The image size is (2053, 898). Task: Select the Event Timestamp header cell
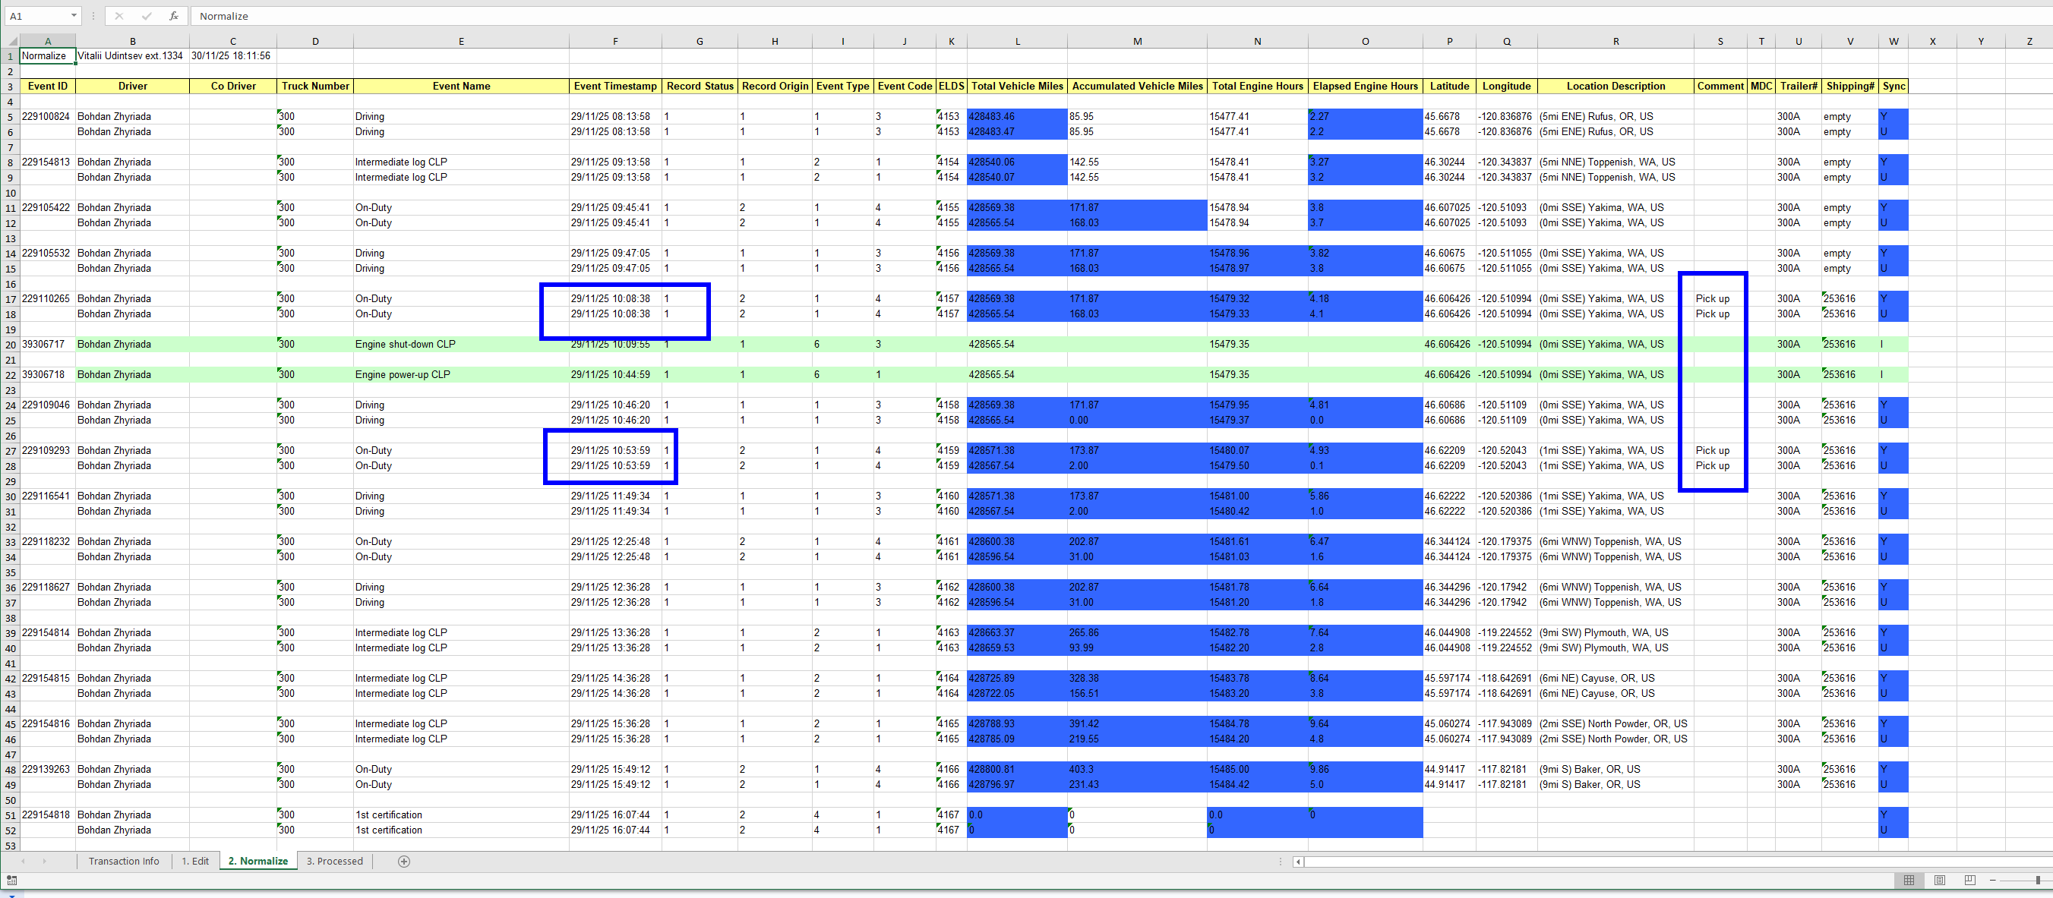(x=614, y=86)
